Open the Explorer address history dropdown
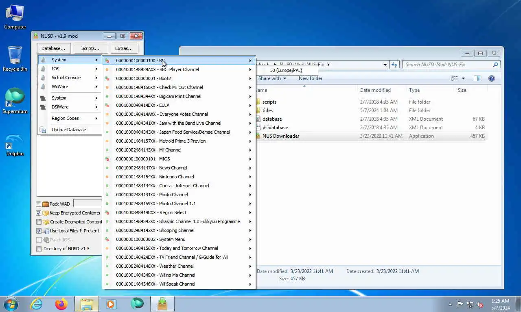521x312 pixels. click(385, 65)
